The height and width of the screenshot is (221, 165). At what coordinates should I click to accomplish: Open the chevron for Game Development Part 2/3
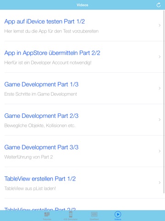pos(159,120)
